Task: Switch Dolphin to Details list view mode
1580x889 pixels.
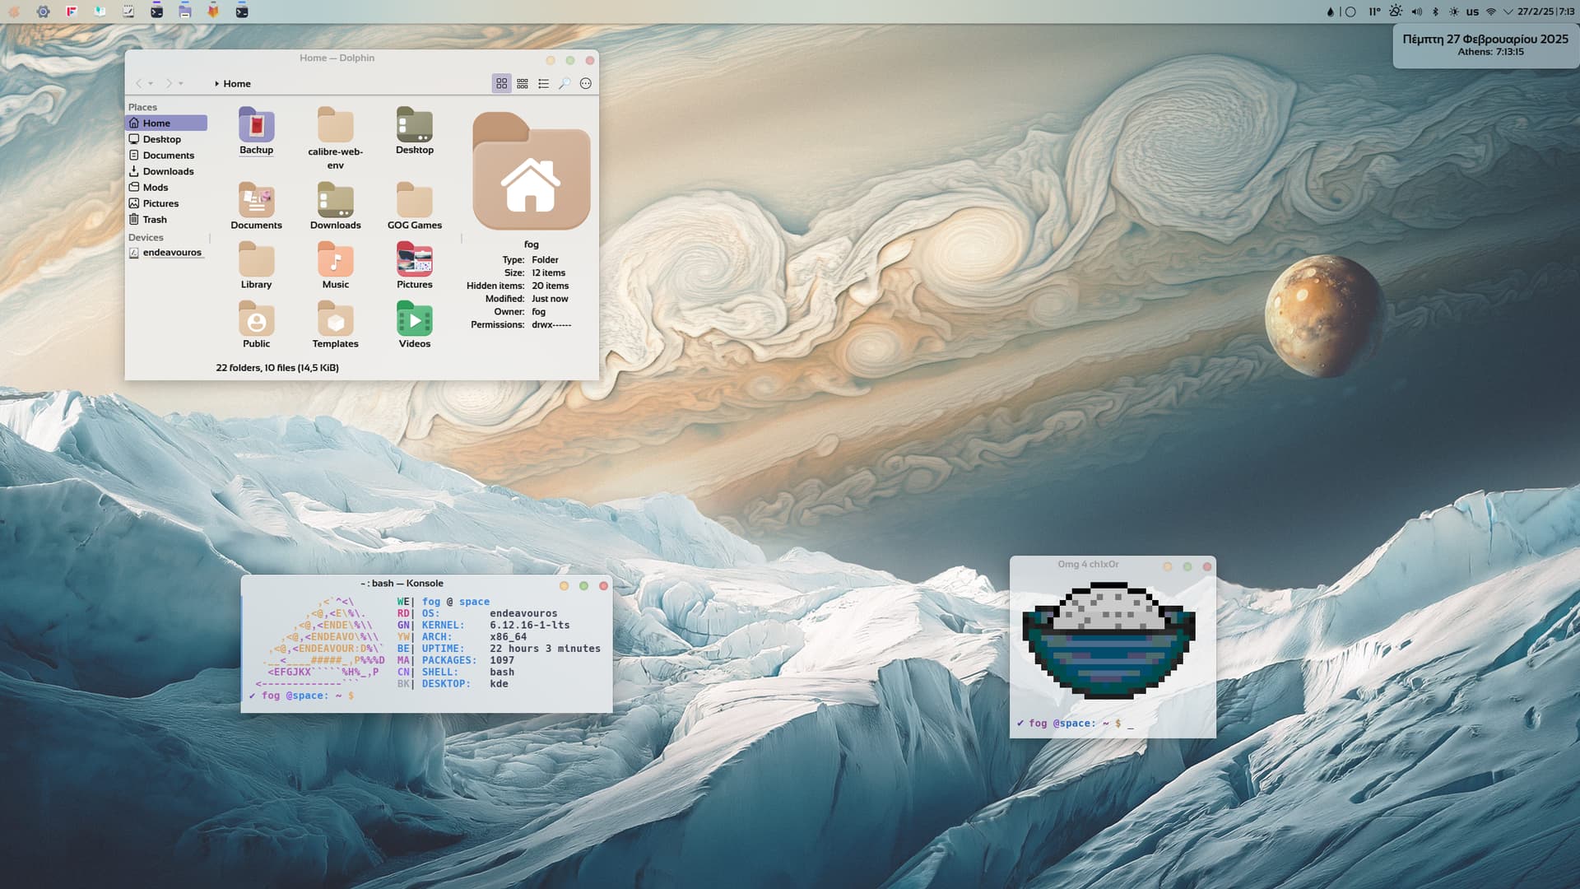Action: (543, 83)
